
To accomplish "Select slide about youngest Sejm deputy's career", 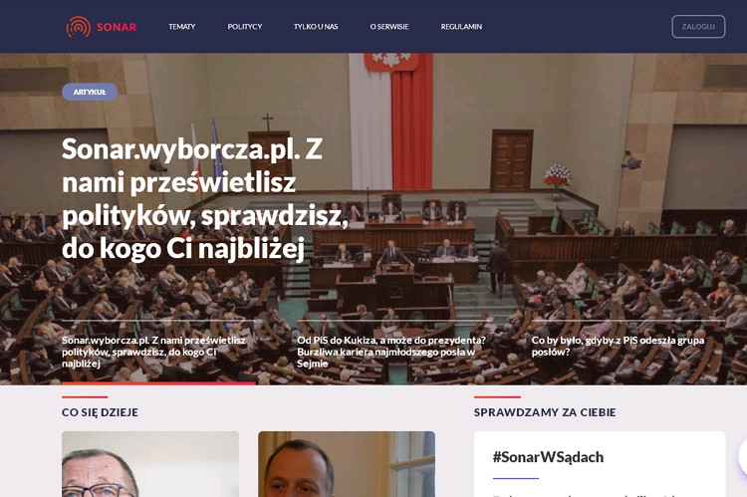I will tap(391, 352).
